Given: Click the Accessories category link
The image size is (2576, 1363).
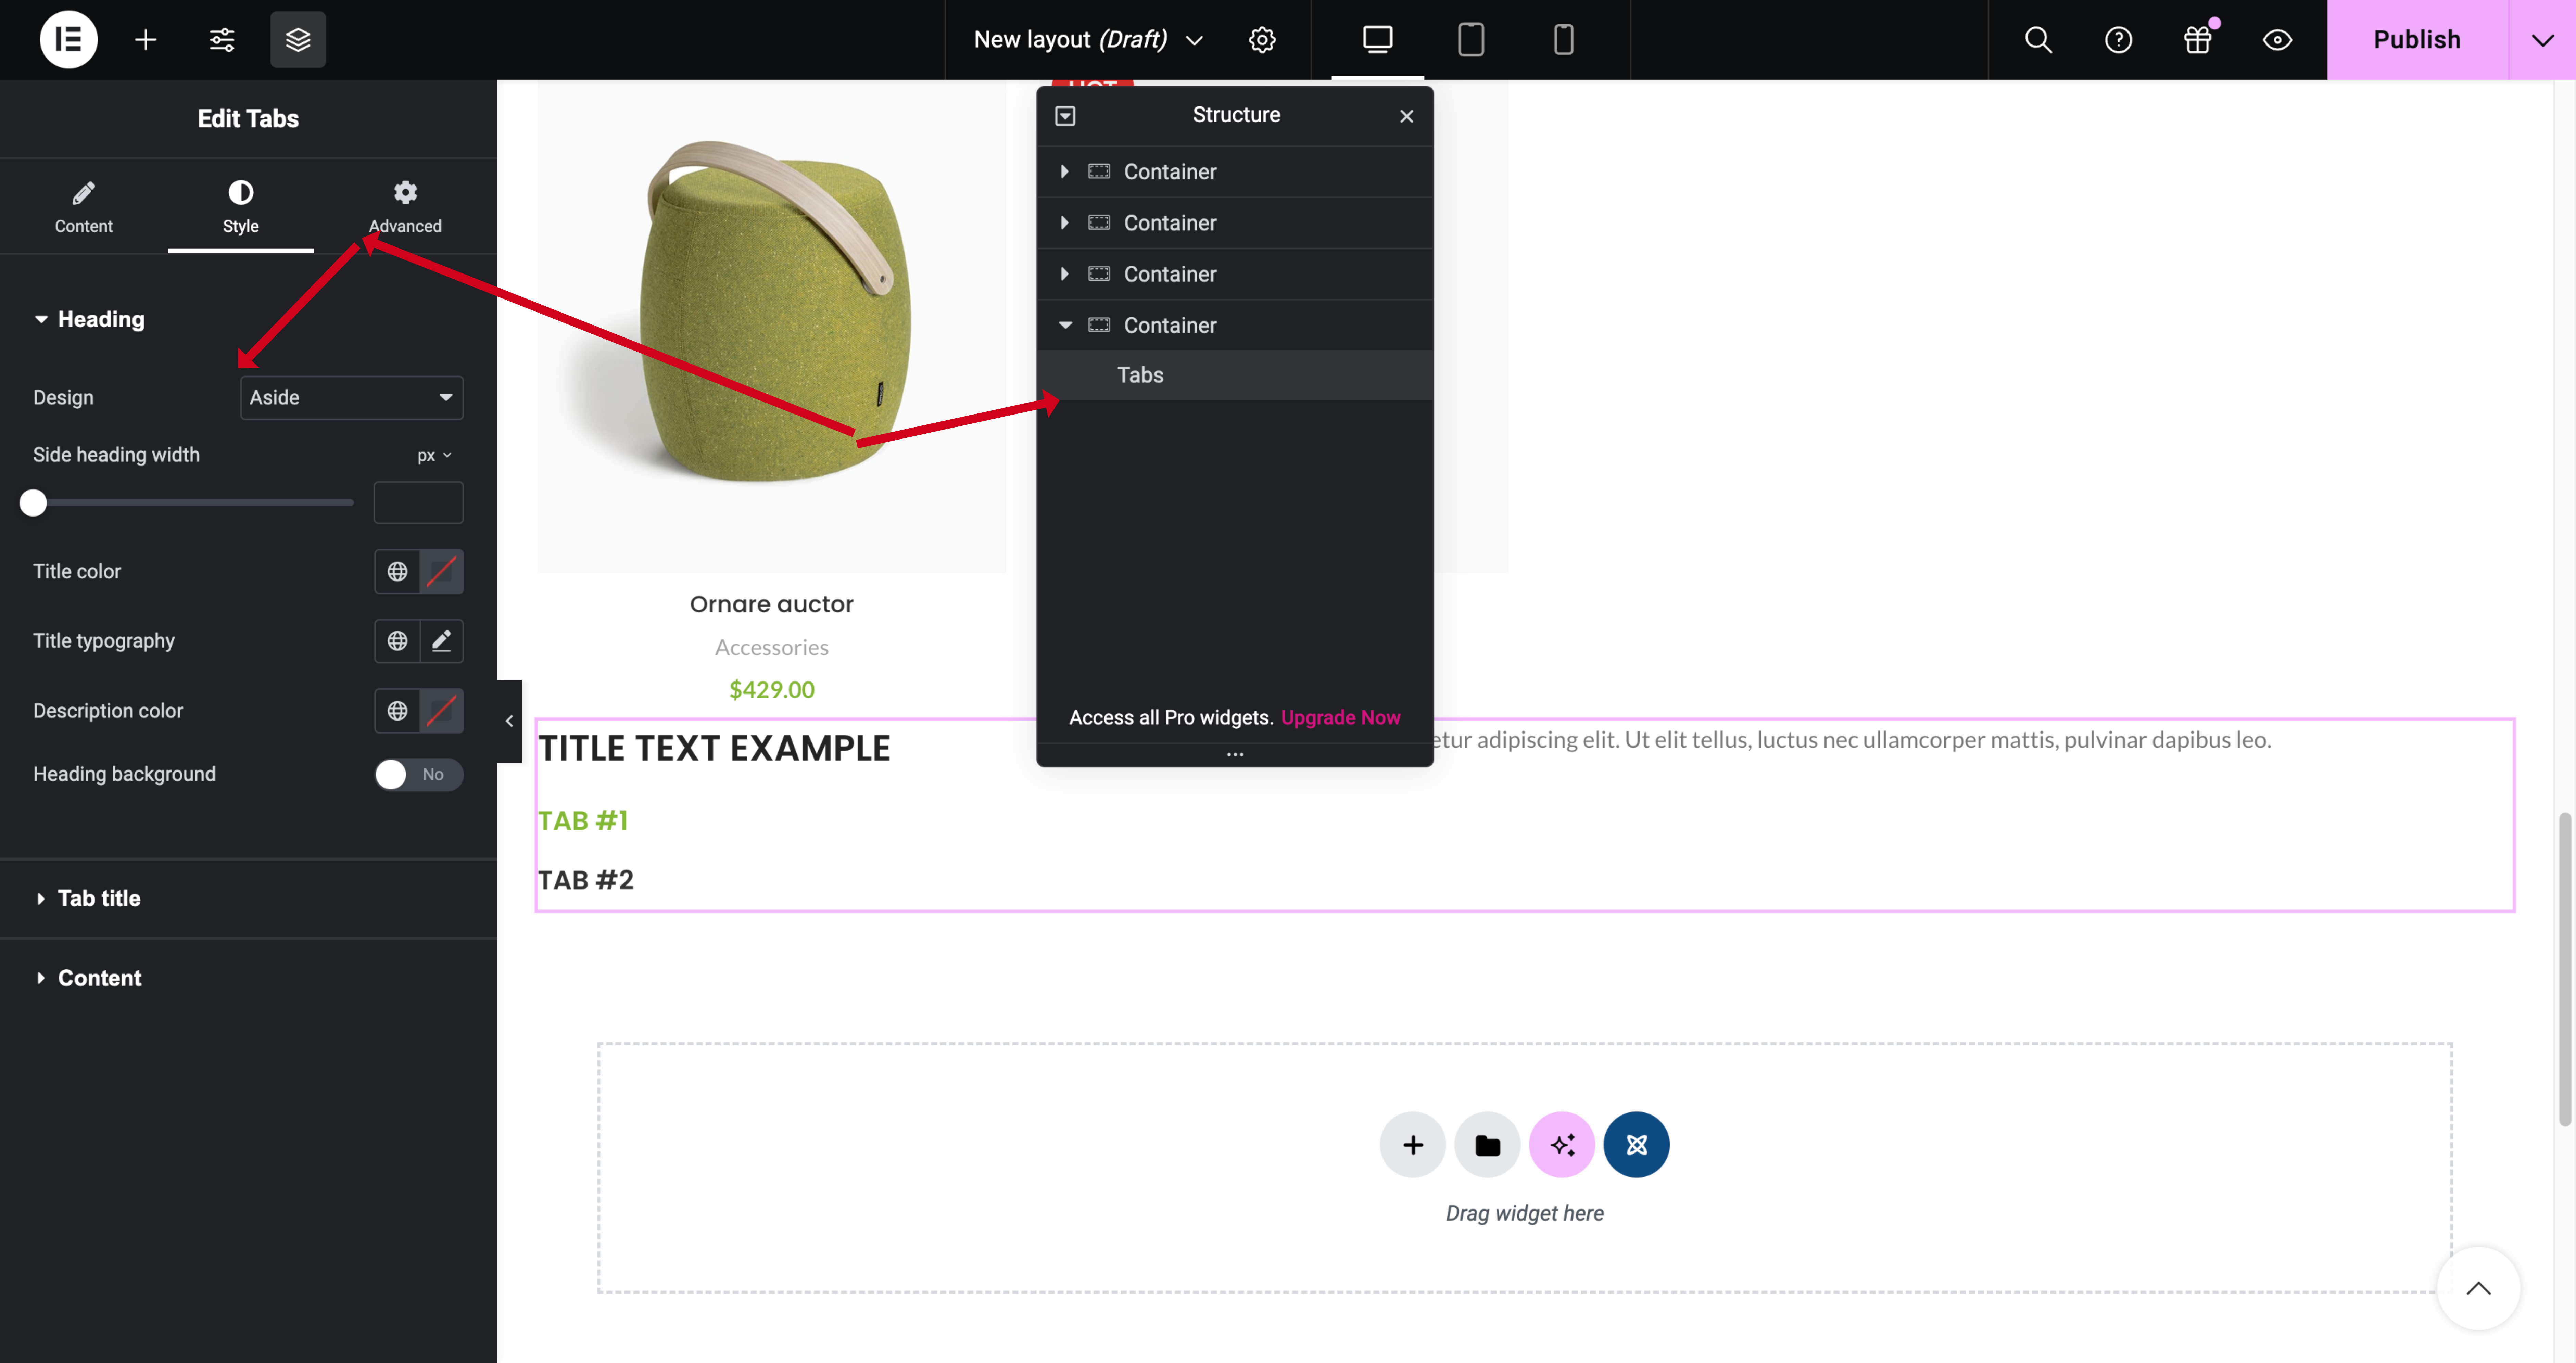Looking at the screenshot, I should coord(772,648).
